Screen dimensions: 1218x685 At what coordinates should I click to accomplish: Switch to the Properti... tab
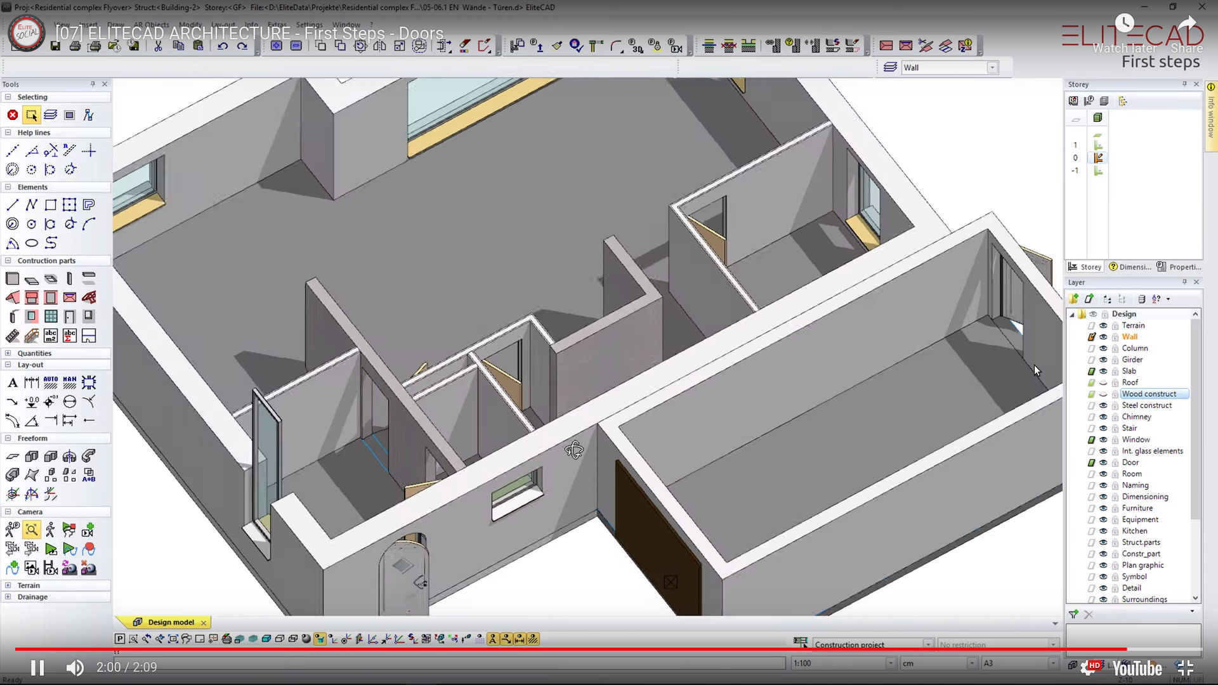point(1179,267)
